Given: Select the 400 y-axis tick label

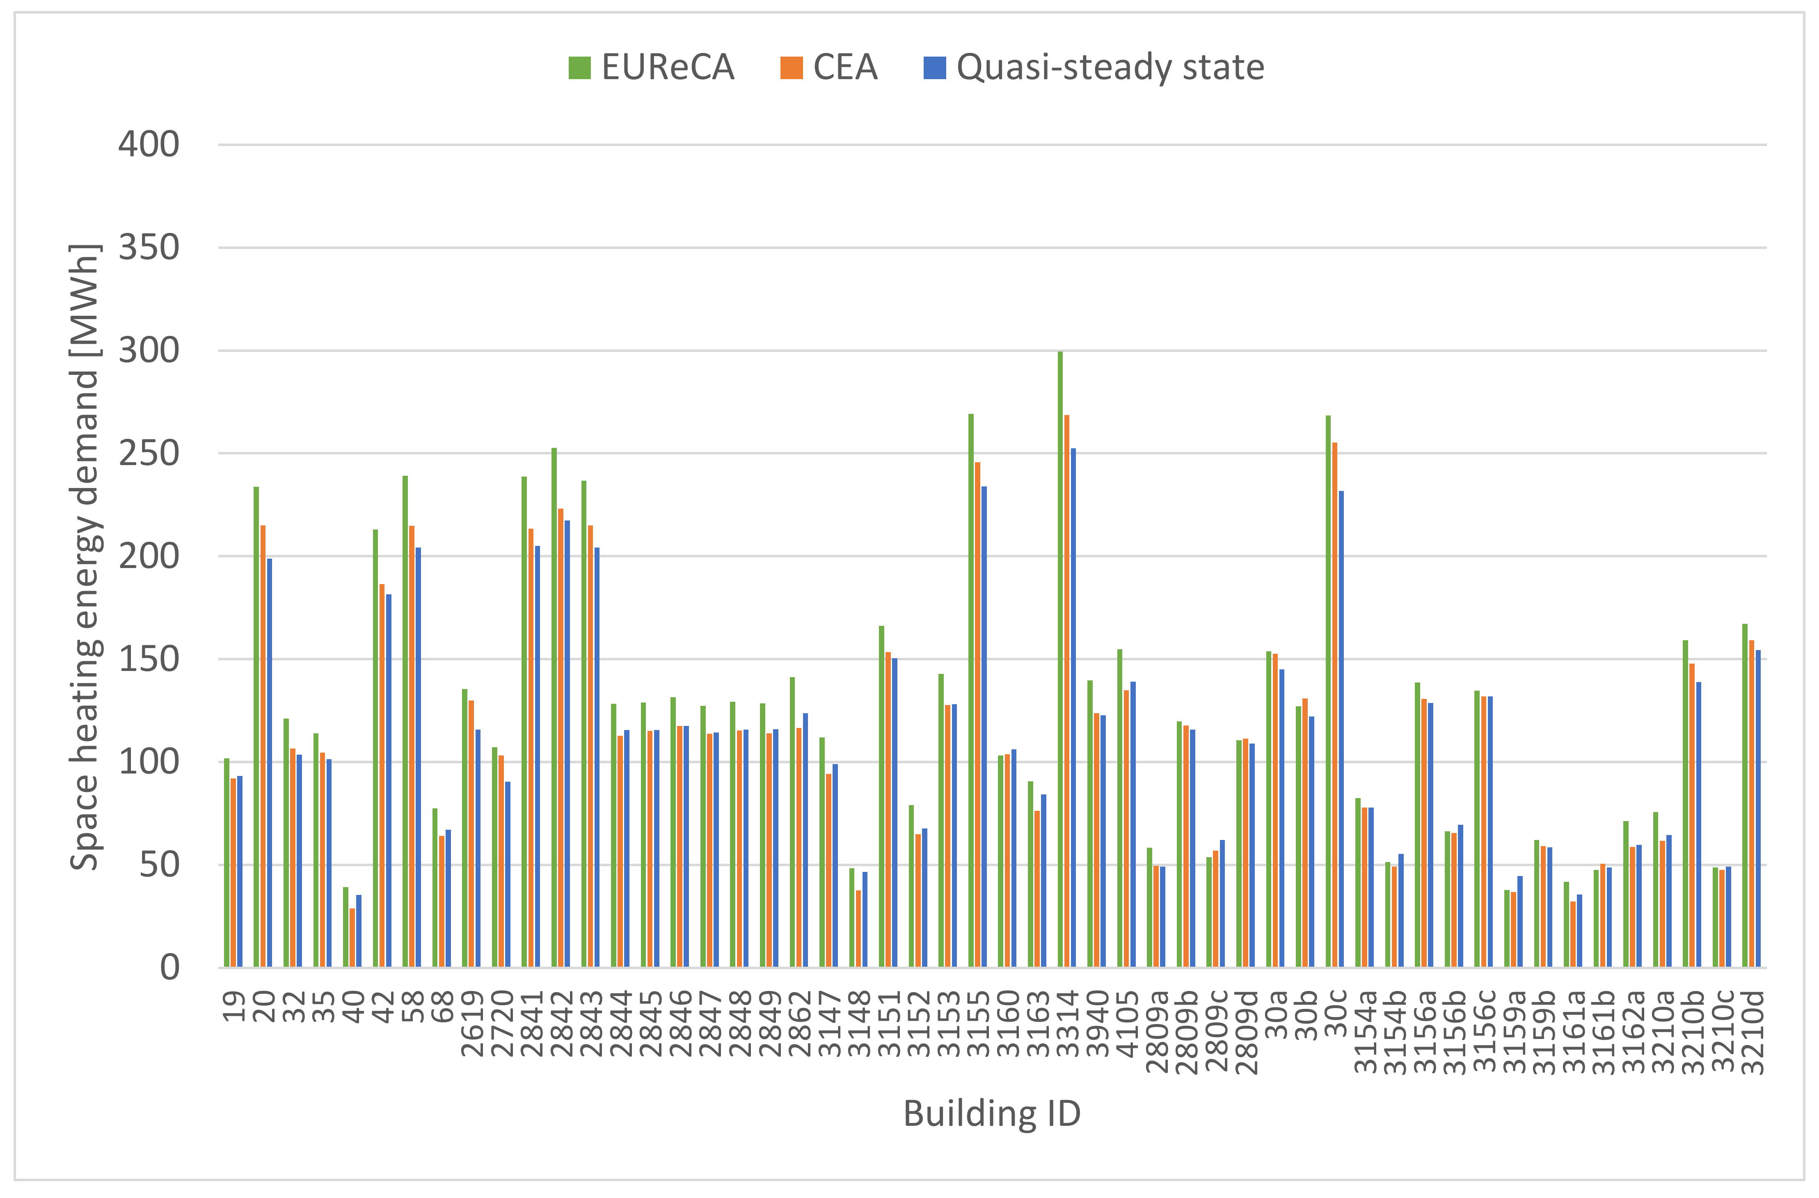Looking at the screenshot, I should tap(148, 144).
